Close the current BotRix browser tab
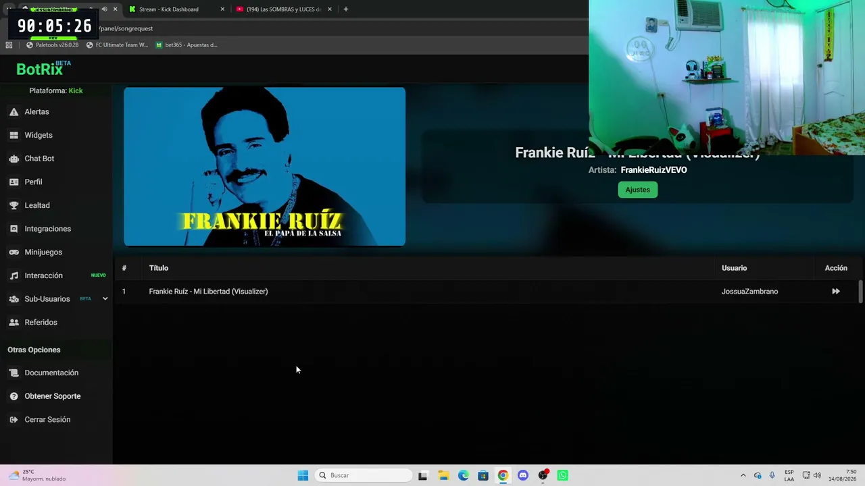The width and height of the screenshot is (865, 486). point(115,9)
